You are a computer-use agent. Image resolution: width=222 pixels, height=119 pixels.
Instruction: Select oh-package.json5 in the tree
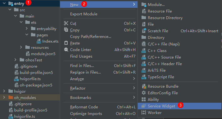pos(36,85)
